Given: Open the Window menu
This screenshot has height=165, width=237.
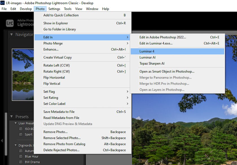Looking at the screenshot, I should coord(92,9).
